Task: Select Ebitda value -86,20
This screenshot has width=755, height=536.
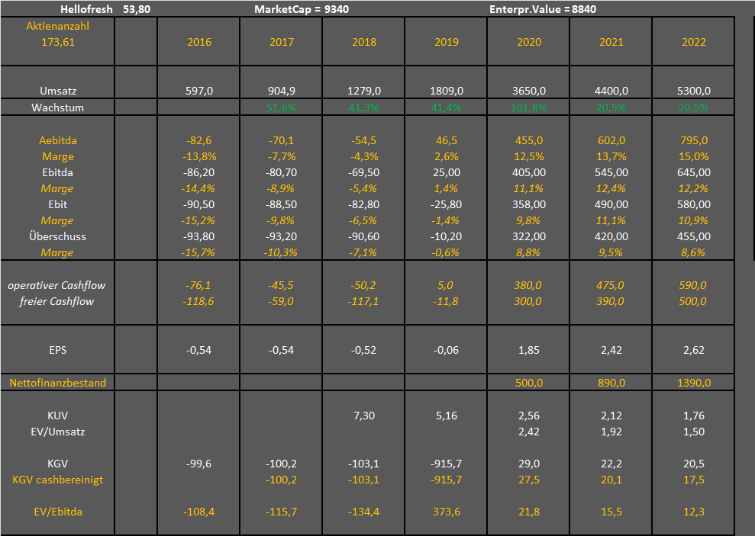Action: click(x=198, y=172)
